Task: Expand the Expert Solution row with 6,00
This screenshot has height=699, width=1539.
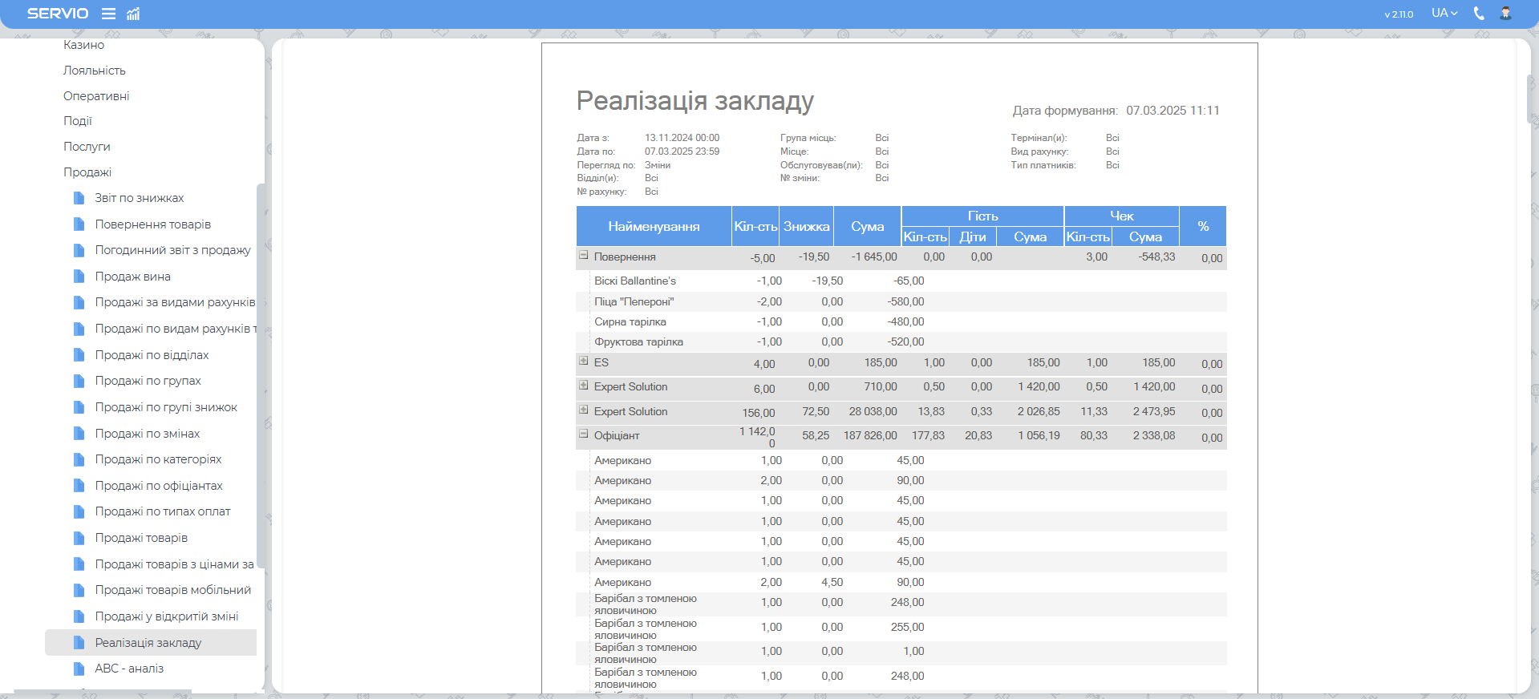Action: click(x=584, y=386)
